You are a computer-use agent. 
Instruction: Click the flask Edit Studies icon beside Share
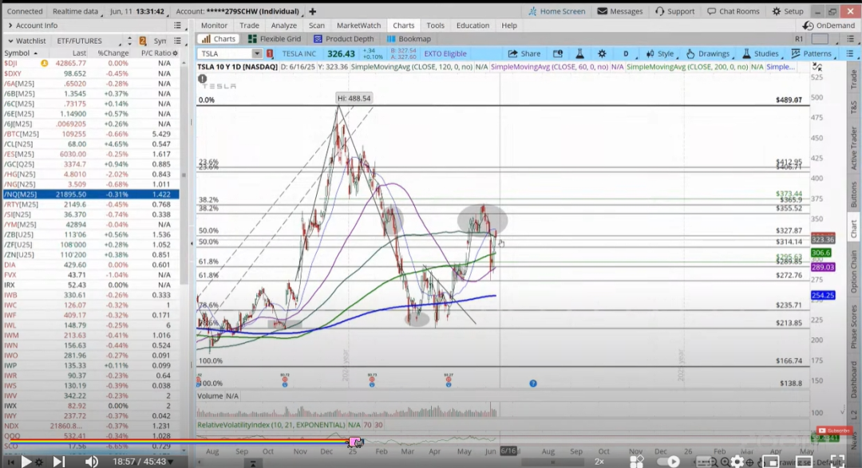[579, 53]
